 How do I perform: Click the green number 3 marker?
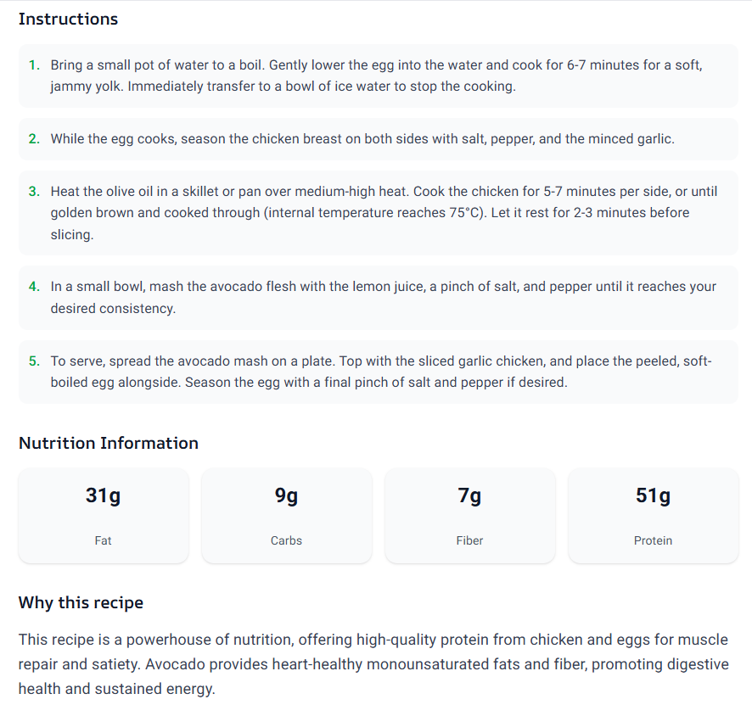coord(34,192)
